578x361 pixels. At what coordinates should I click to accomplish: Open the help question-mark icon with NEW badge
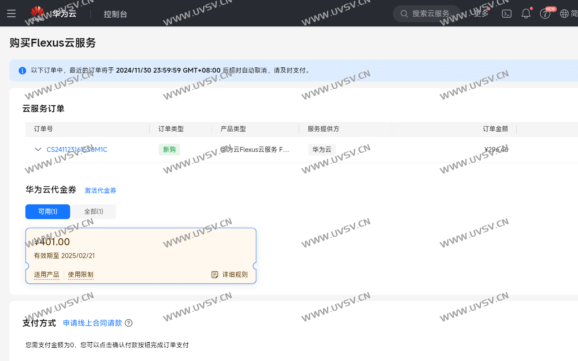tap(545, 14)
